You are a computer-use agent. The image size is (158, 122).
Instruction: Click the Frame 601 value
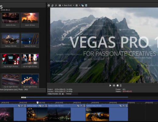tap(124, 89)
